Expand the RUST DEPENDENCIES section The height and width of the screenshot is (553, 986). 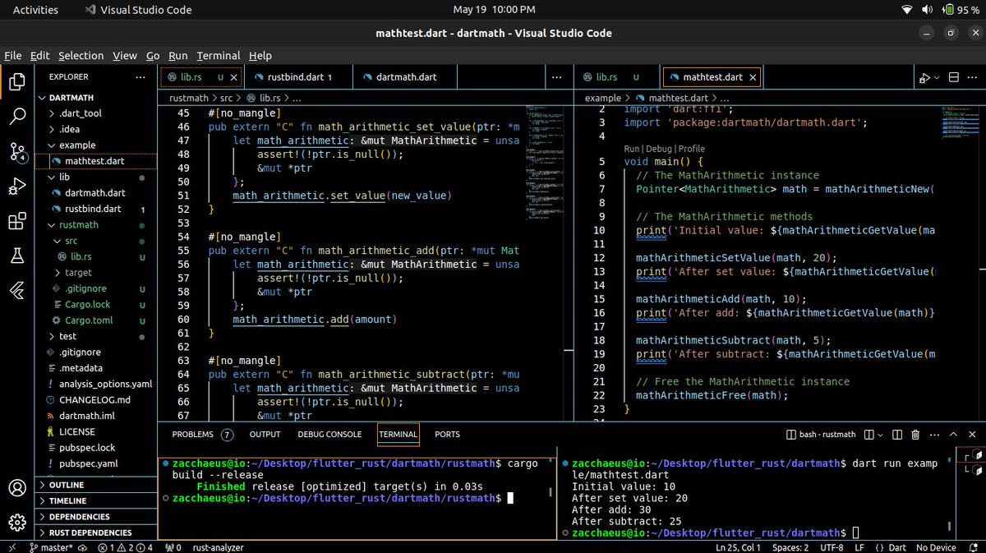(x=94, y=532)
